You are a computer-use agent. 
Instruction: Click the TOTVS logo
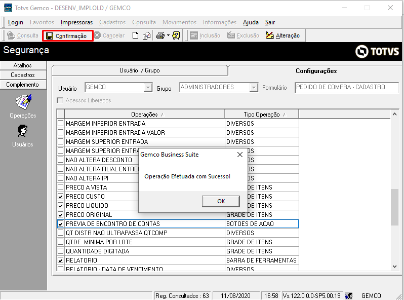click(x=377, y=51)
